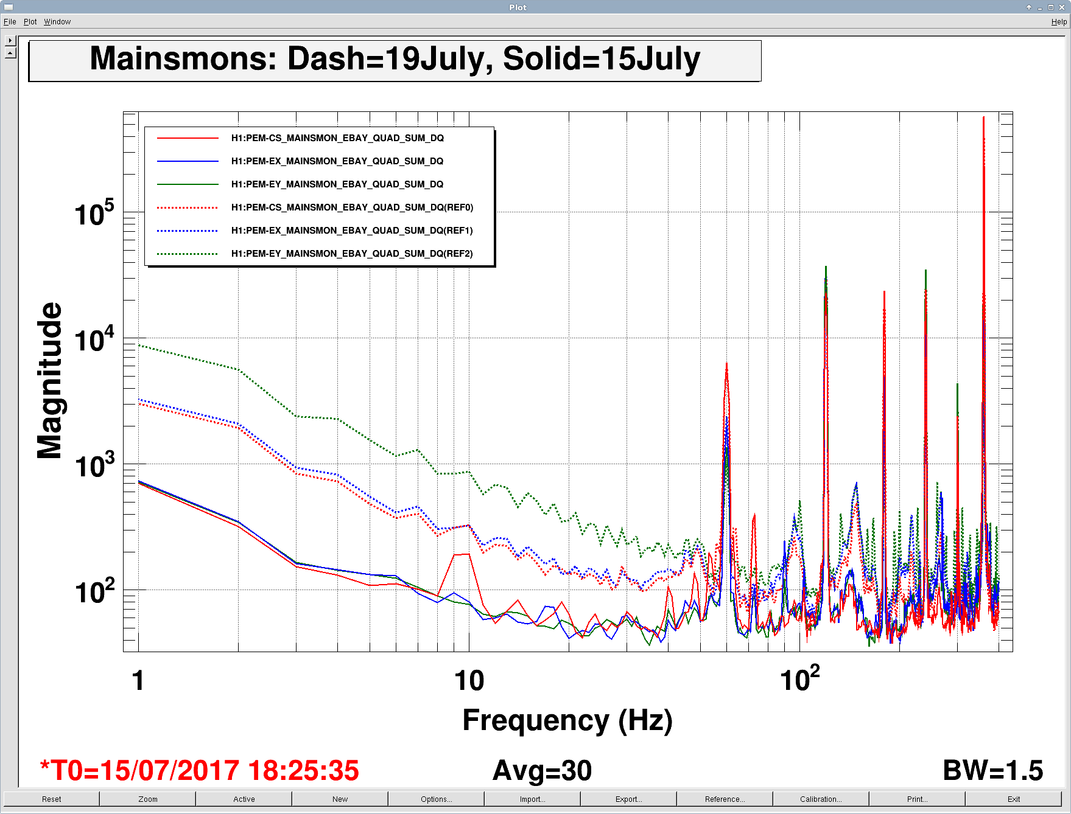Click legend entry ending in DQ(REF2)
Image resolution: width=1071 pixels, height=814 pixels.
coord(352,254)
